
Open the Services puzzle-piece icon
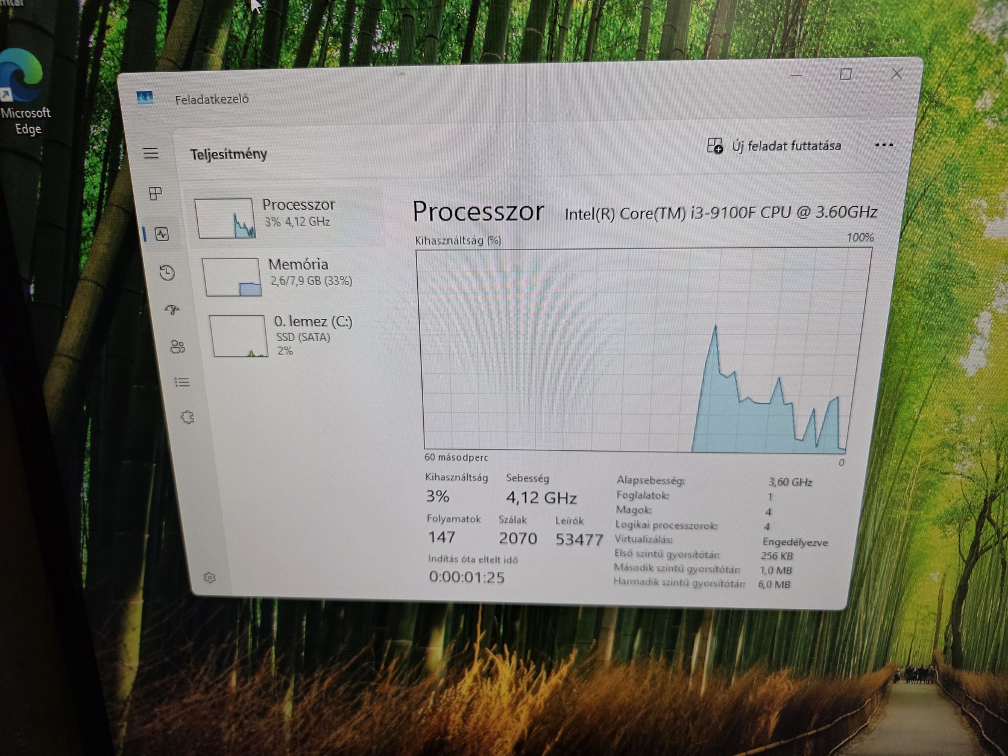point(187,417)
